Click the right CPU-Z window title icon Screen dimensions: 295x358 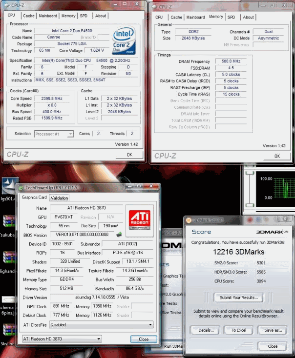pyautogui.click(x=154, y=7)
